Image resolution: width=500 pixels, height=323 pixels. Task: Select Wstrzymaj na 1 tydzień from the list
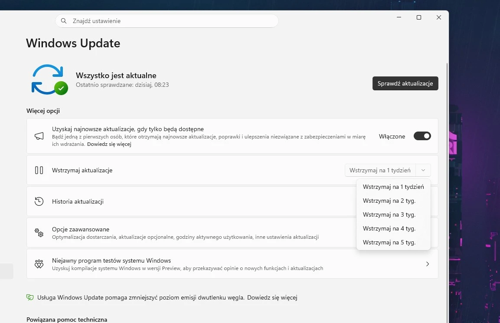(x=393, y=187)
